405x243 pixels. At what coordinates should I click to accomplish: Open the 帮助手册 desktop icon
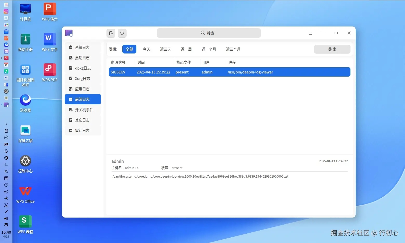pos(25,43)
